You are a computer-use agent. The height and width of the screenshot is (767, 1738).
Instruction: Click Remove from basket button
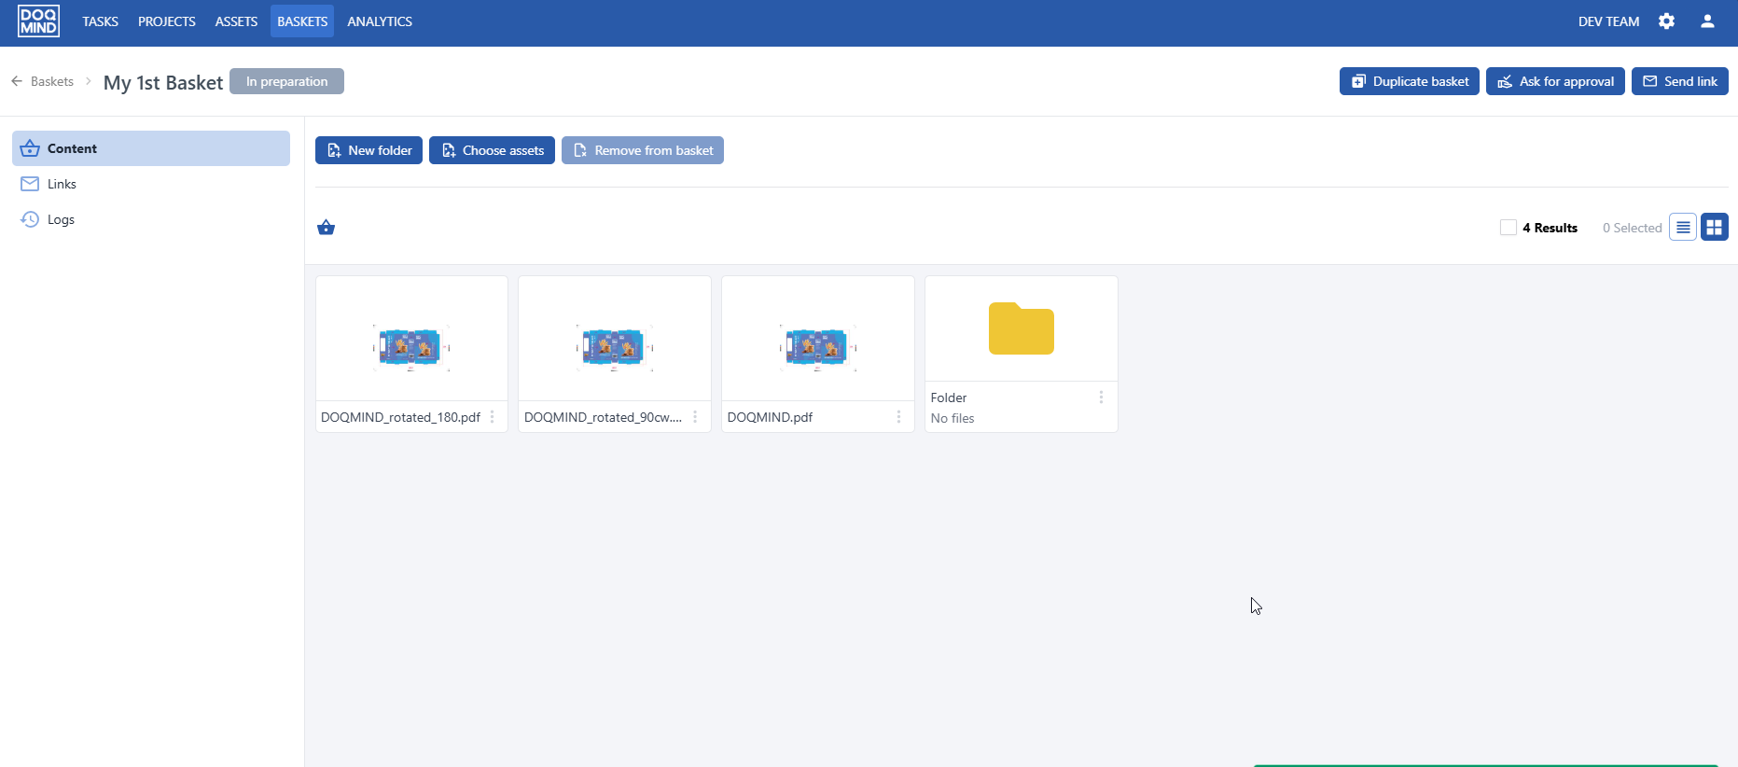coord(643,150)
